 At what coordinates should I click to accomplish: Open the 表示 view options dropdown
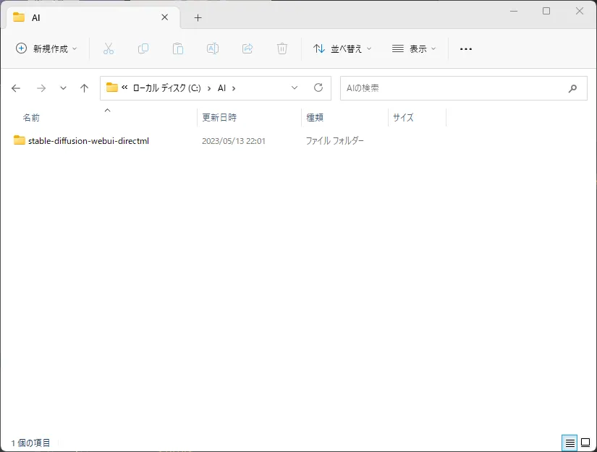point(414,48)
